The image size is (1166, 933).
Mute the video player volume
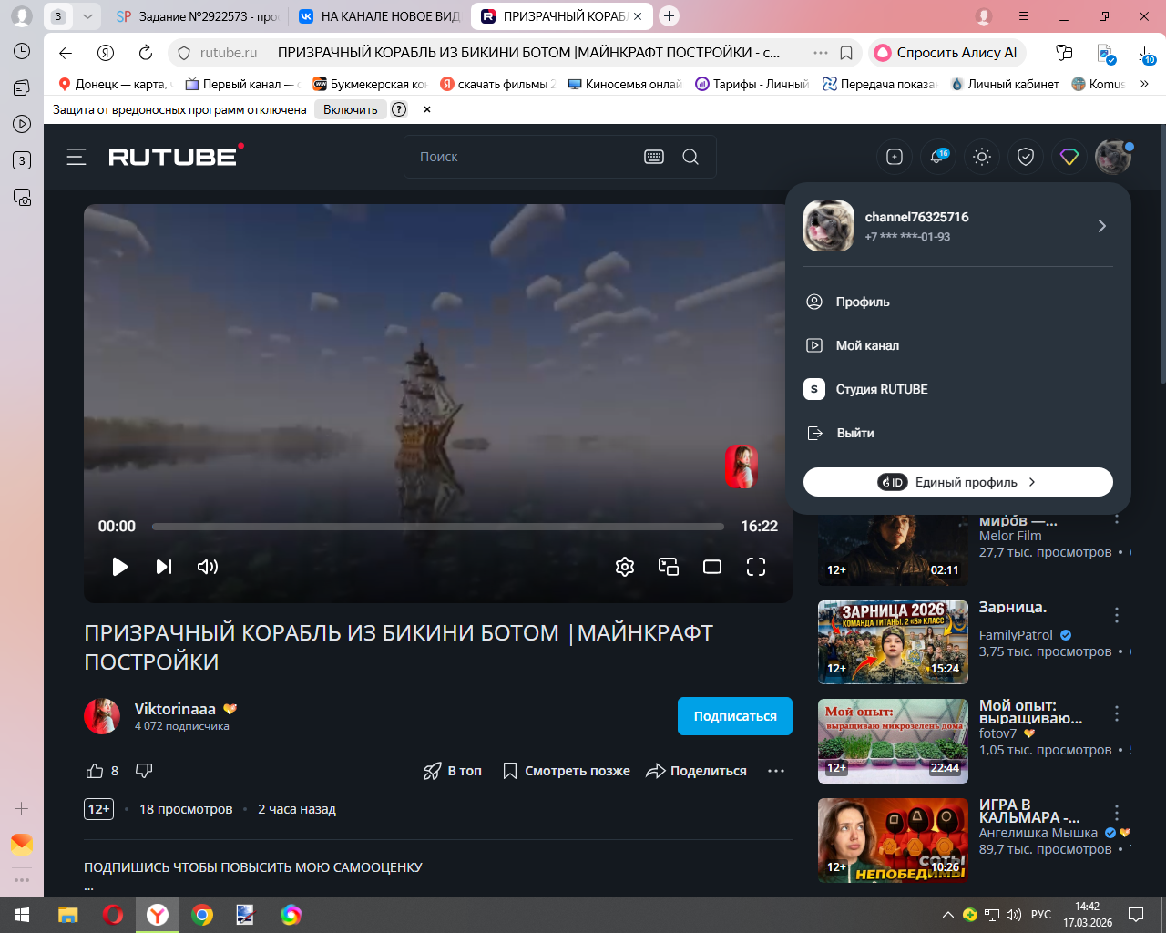pos(207,567)
